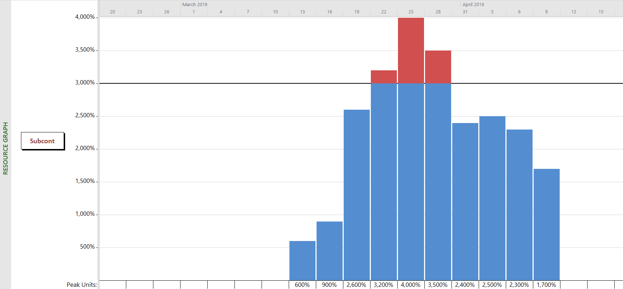Select the RESOURCE GRAPH view label
Image resolution: width=623 pixels, height=289 pixels.
point(5,148)
